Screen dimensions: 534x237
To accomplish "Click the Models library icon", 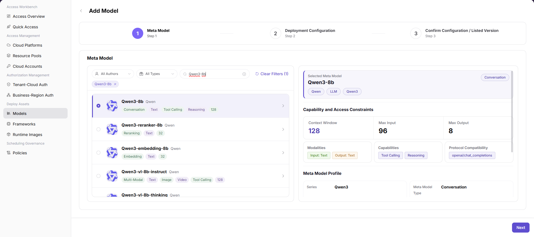I will click(x=9, y=113).
